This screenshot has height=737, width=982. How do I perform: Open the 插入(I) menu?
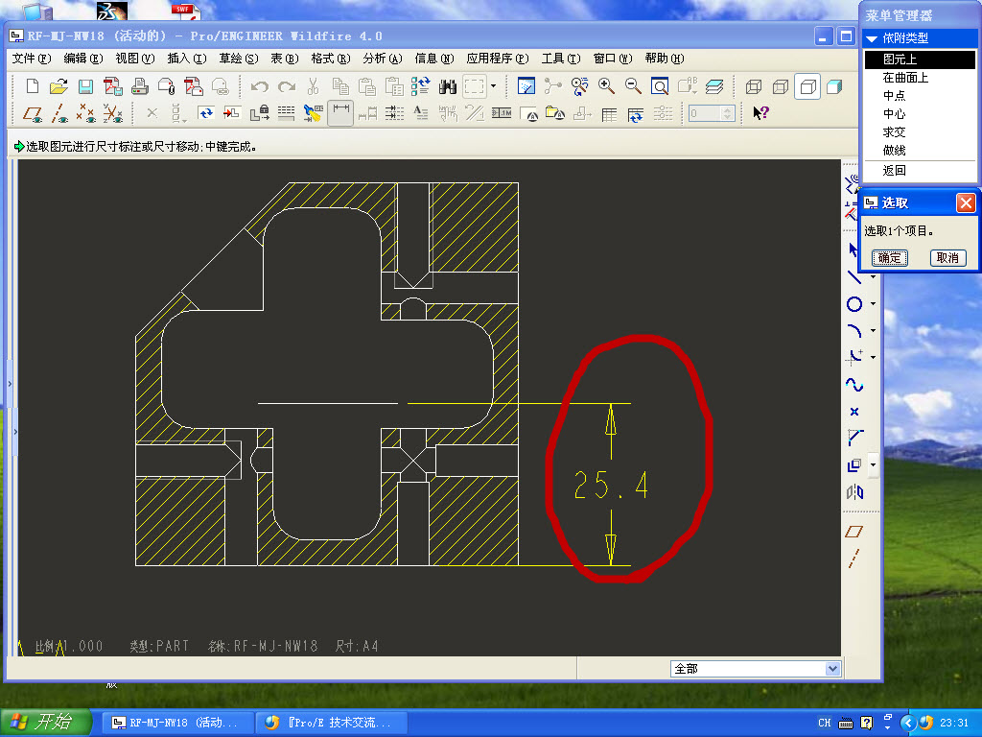click(187, 59)
